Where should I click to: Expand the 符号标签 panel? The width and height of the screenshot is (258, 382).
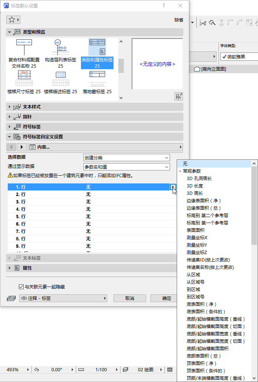pyautogui.click(x=10, y=127)
